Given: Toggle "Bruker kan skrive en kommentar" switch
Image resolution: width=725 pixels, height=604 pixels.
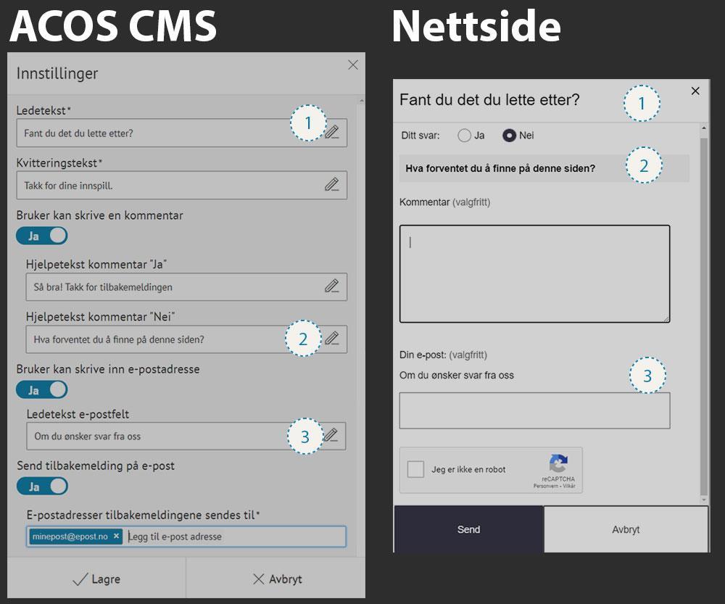Looking at the screenshot, I should pos(41,236).
